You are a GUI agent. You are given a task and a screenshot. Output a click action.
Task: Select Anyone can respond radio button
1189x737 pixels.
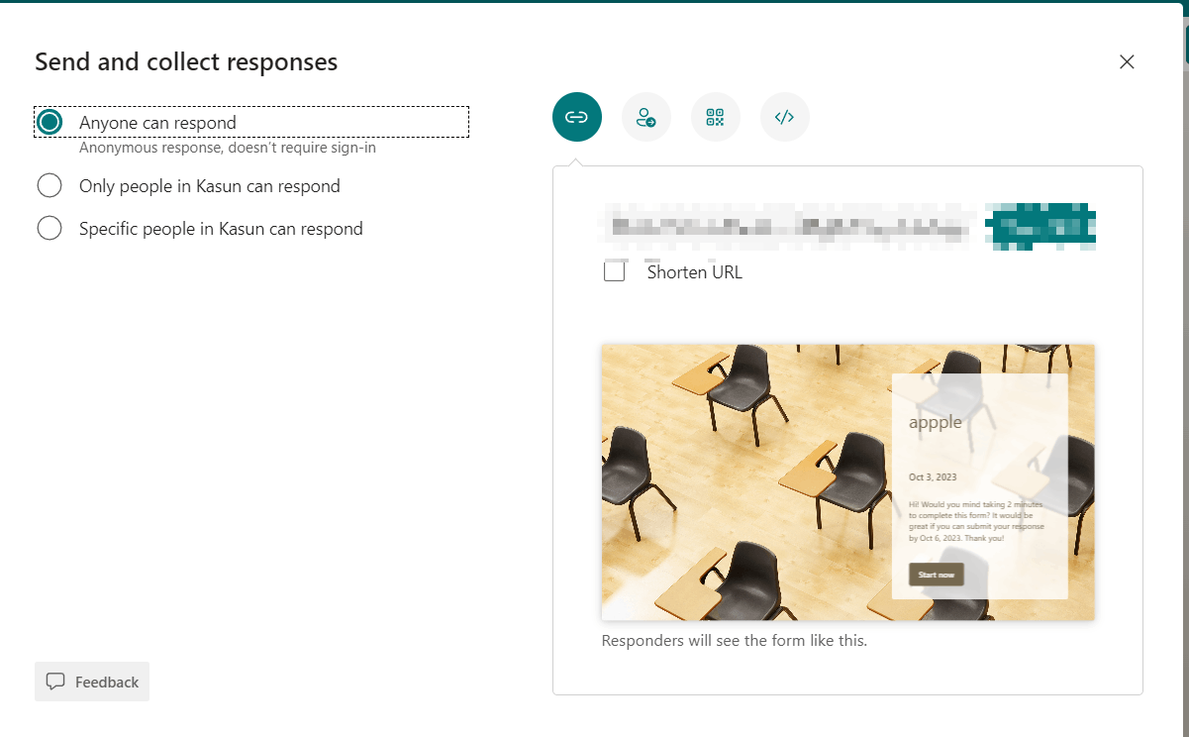(50, 122)
